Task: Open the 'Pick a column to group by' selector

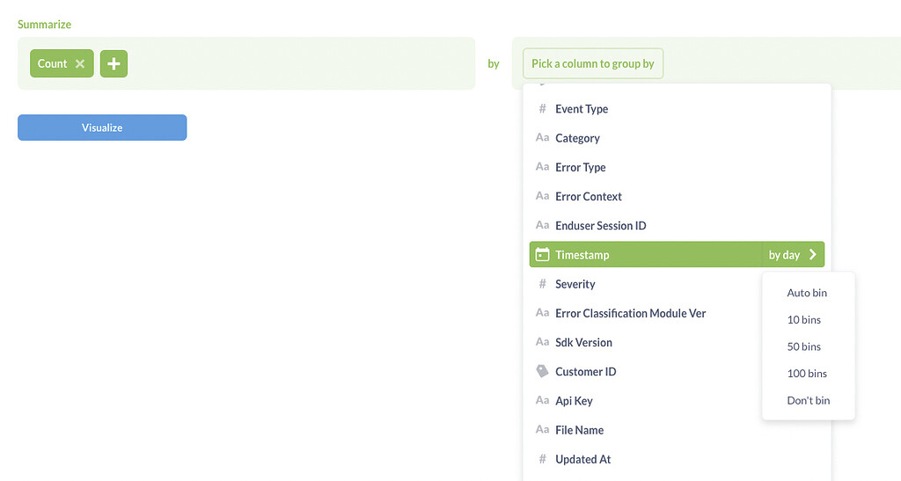Action: [593, 64]
